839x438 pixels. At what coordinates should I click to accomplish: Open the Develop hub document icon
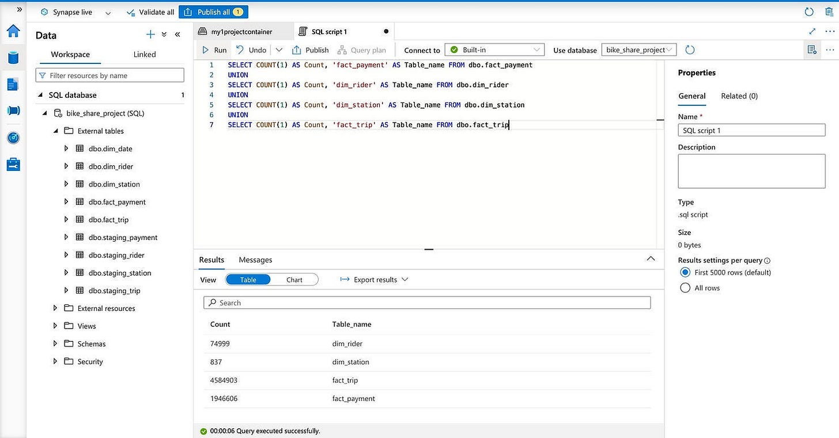coord(13,84)
